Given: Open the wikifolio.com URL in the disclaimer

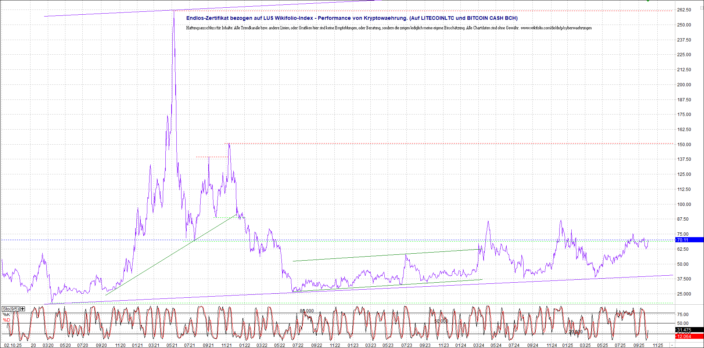Looking at the screenshot, I should click(556, 28).
